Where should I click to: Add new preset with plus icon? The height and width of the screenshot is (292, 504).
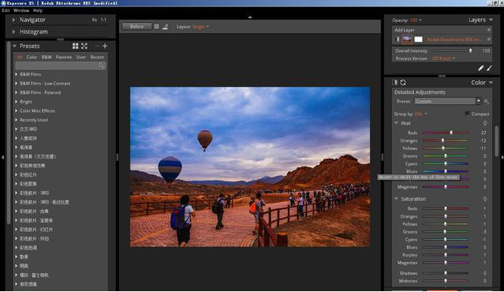pos(105,46)
